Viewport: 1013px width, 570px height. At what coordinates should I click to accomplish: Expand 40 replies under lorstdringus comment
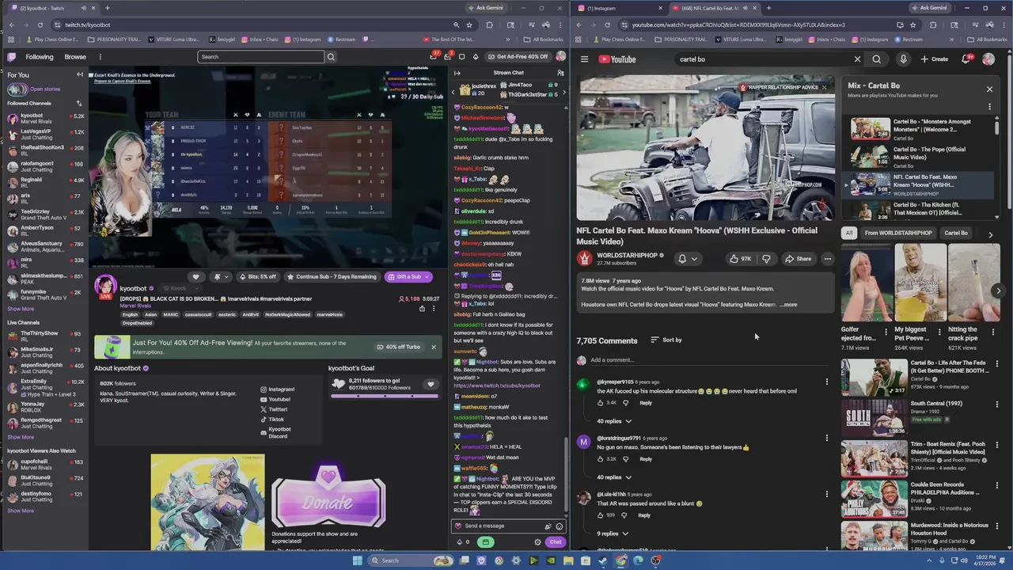tap(614, 477)
